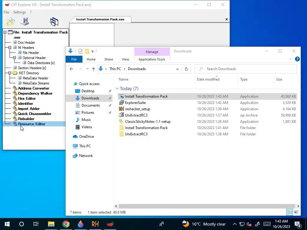Click the cascading windows icon in CFF Explorer

(x=54, y=22)
